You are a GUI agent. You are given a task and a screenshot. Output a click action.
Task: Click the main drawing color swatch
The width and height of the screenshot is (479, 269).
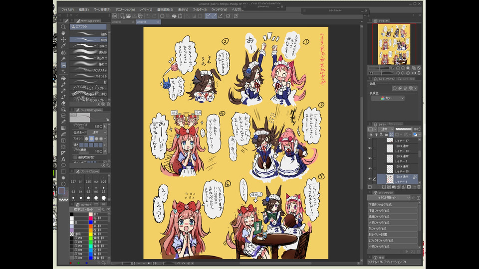tap(61, 191)
